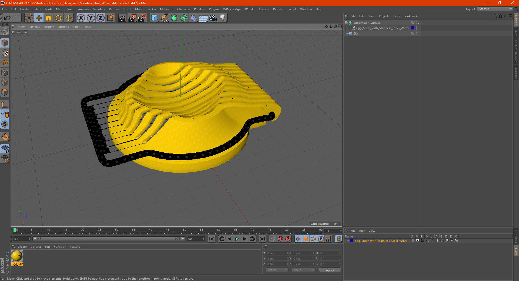Toggle Y axis lock
Image resolution: width=519 pixels, height=281 pixels.
[91, 18]
